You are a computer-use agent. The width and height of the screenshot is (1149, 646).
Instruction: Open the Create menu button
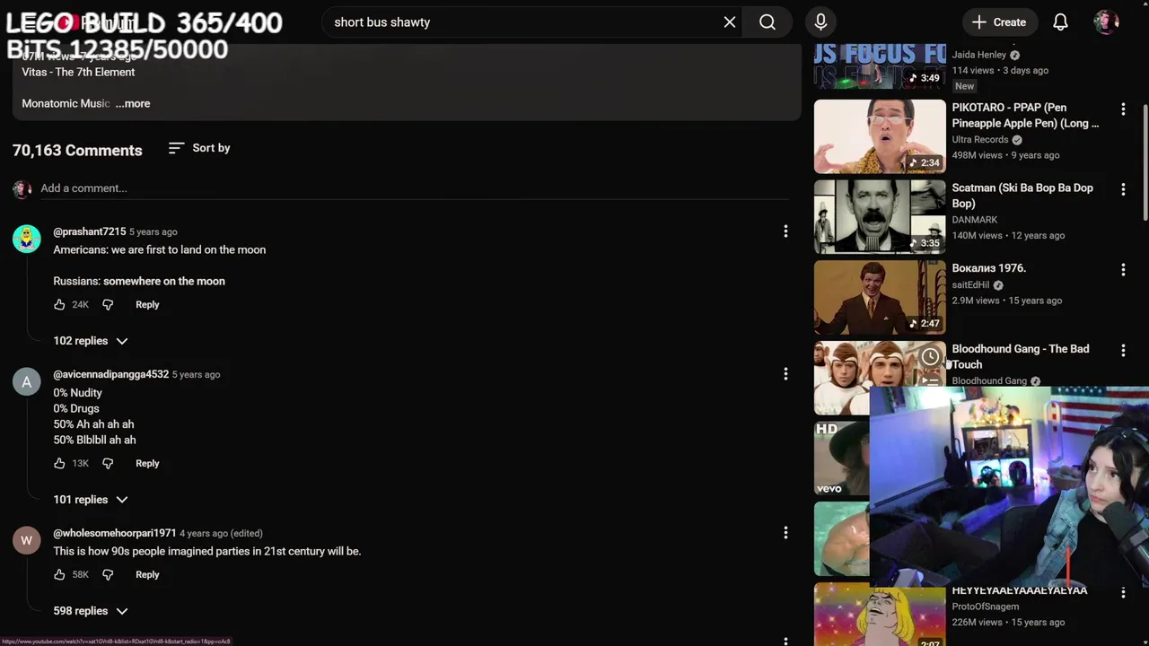coord(998,22)
